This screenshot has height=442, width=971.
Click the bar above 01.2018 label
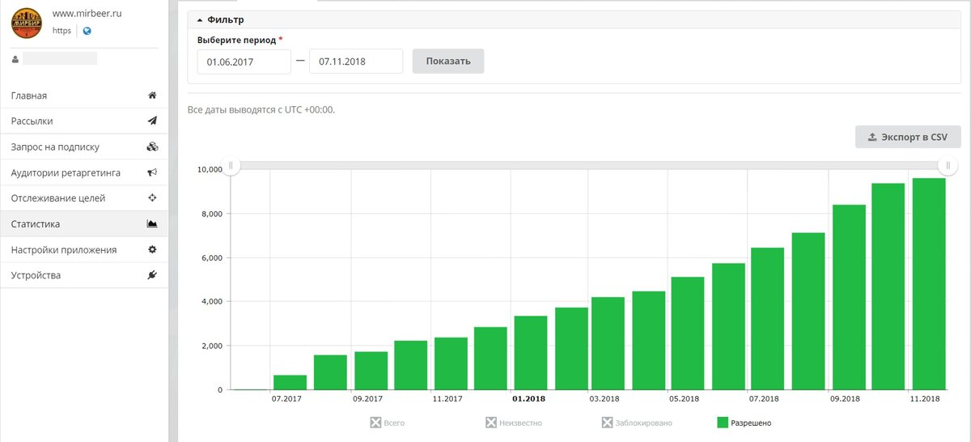coord(530,353)
